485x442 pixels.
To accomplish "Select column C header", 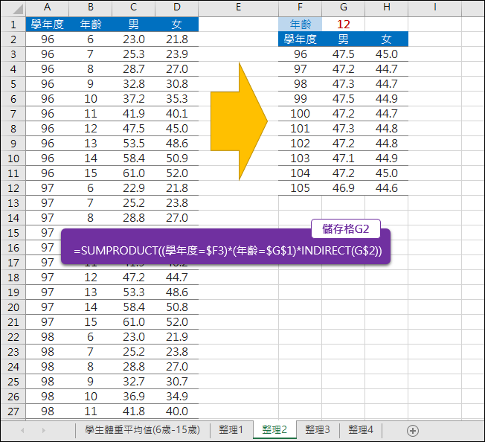I will (x=133, y=7).
